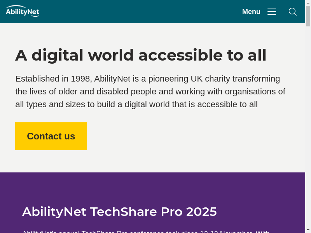This screenshot has height=233, width=311.
Task: Open the "Menu" text label
Action: click(251, 12)
